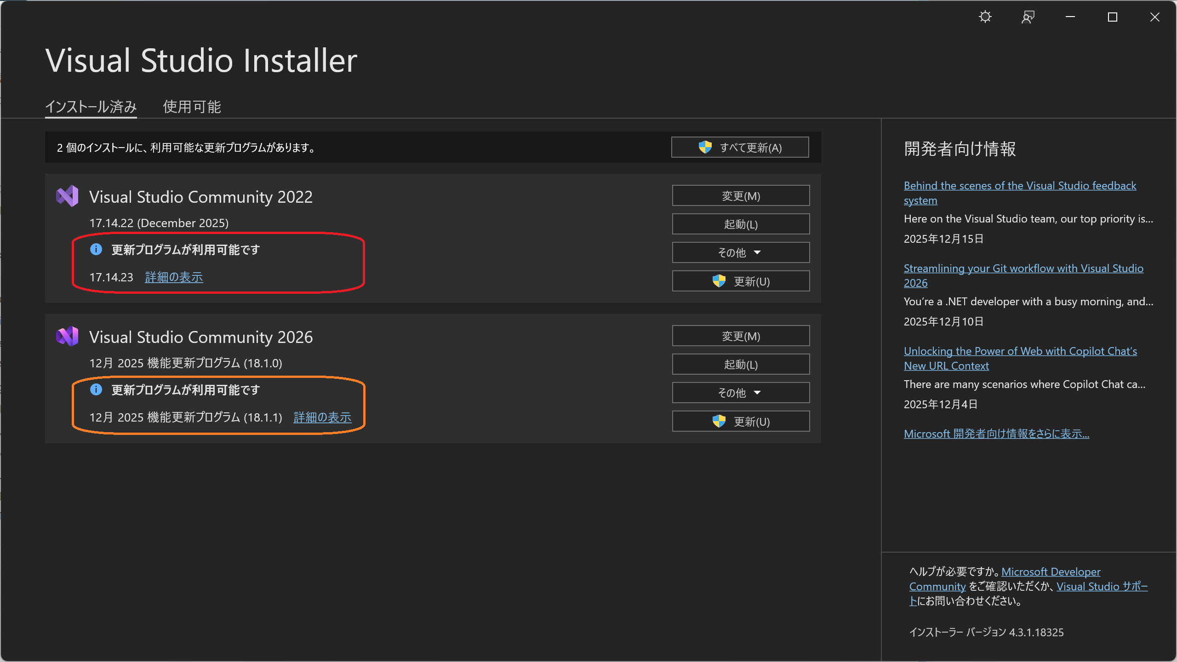This screenshot has height=662, width=1177.
Task: Maximize the installer window
Action: [x=1112, y=17]
